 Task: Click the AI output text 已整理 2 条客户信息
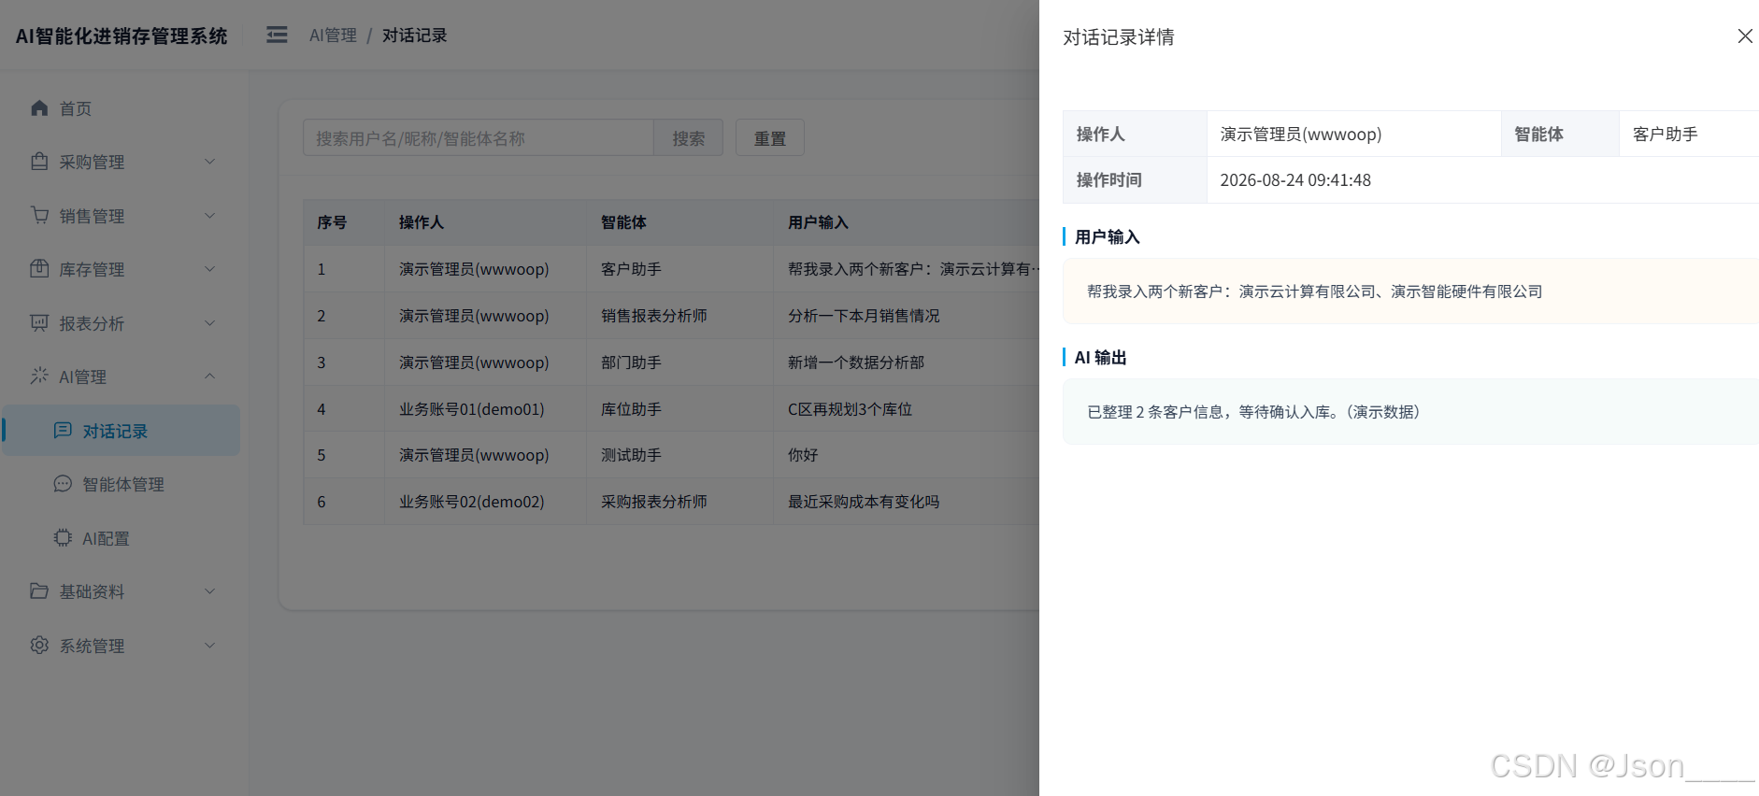[x=1253, y=412]
